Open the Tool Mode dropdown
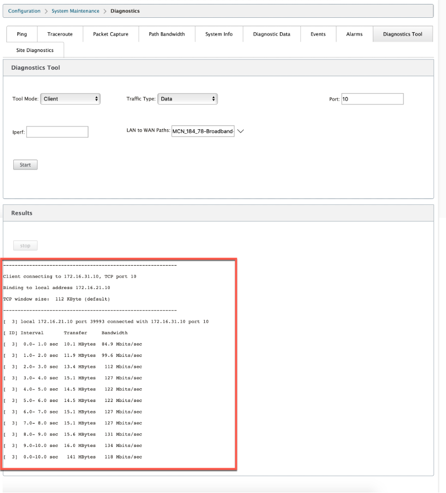446x493 pixels. coord(70,99)
